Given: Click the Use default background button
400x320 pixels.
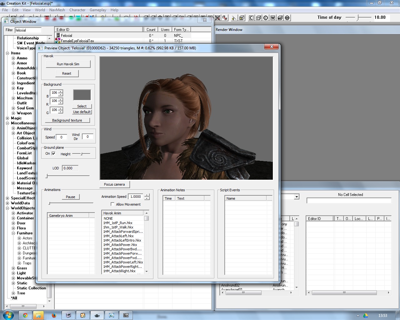Looking at the screenshot, I should click(82, 112).
